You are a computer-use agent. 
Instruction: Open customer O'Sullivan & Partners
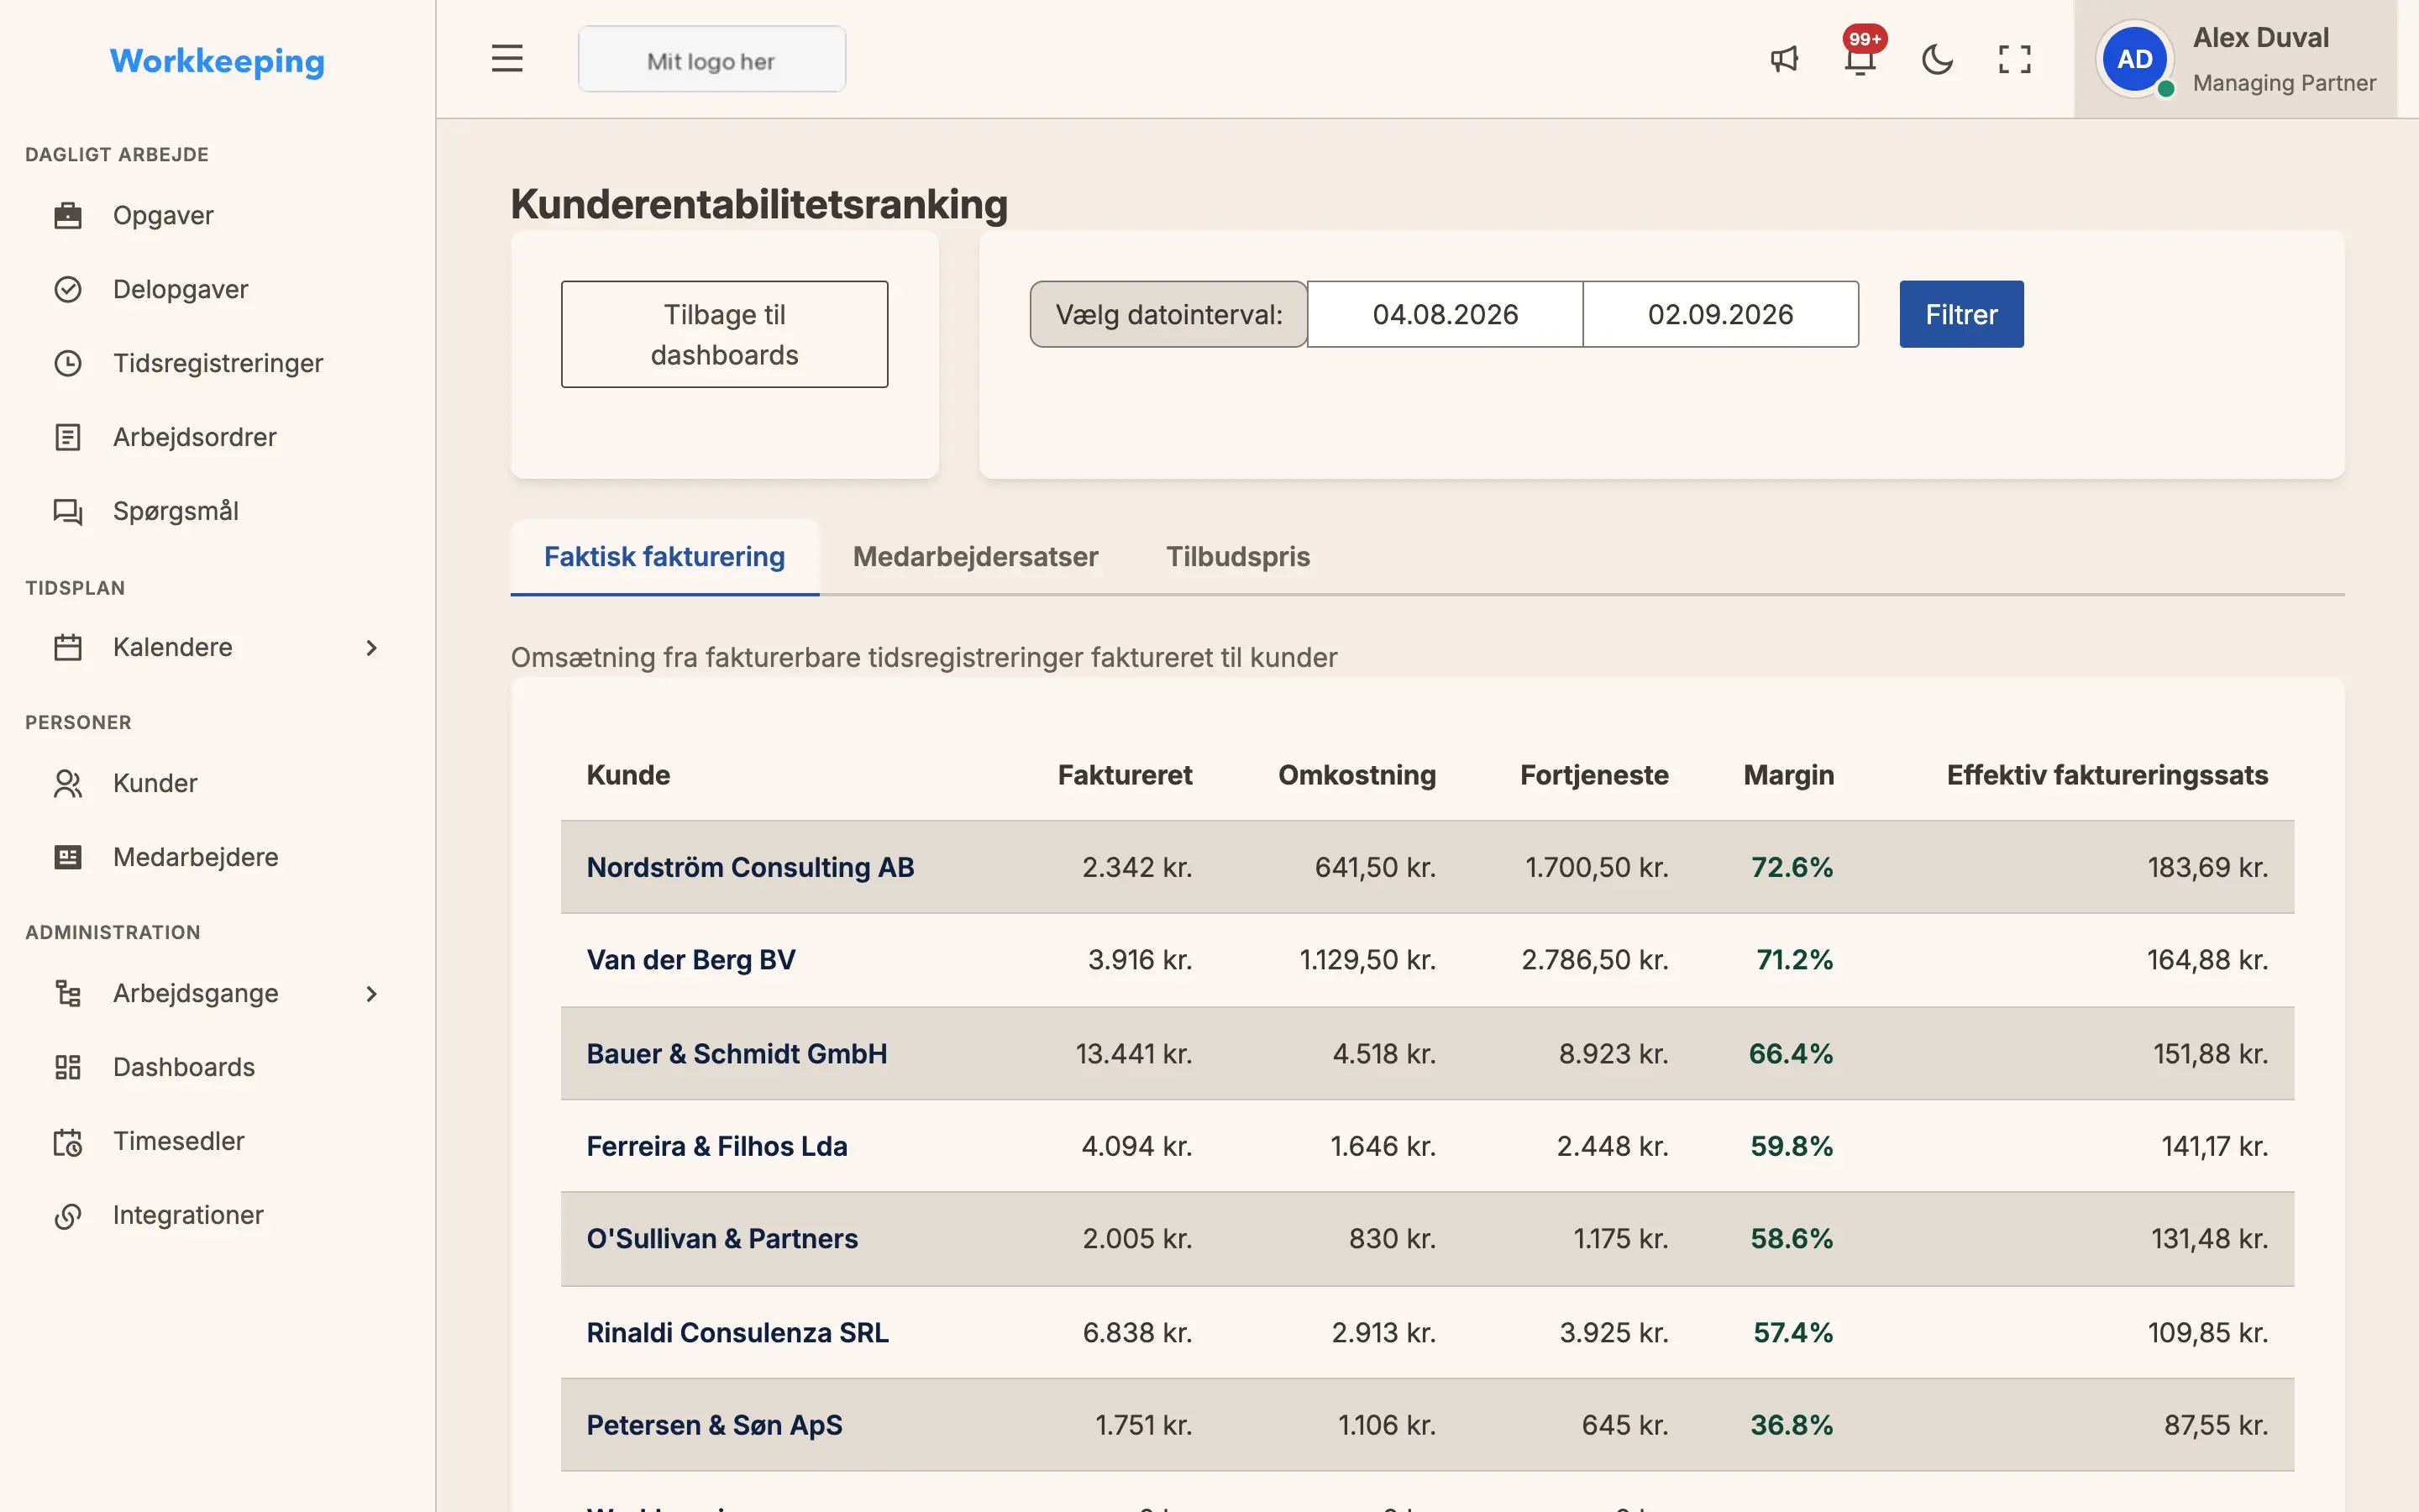tap(722, 1238)
